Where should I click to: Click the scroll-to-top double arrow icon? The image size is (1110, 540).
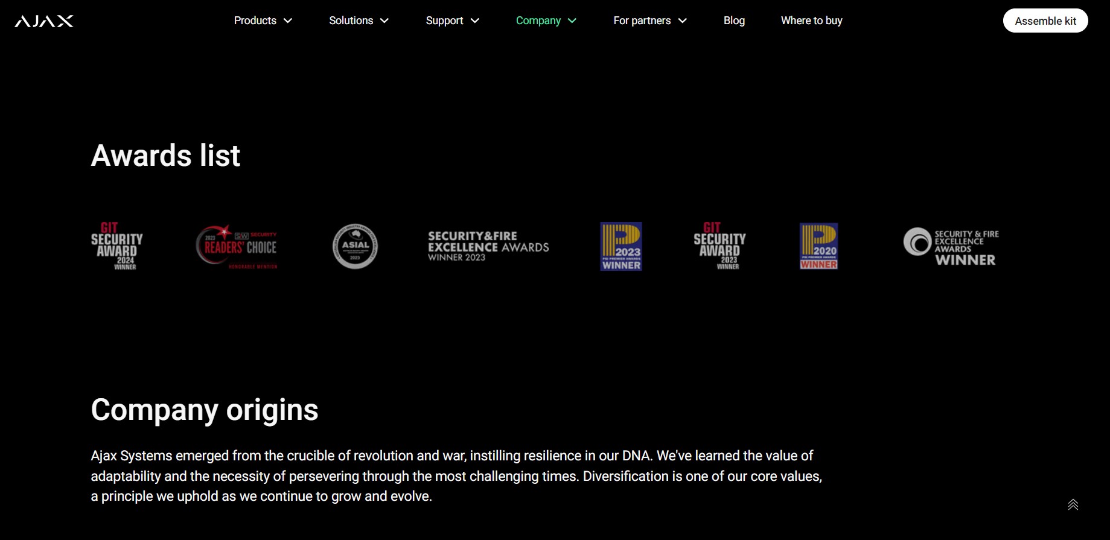pos(1073,504)
